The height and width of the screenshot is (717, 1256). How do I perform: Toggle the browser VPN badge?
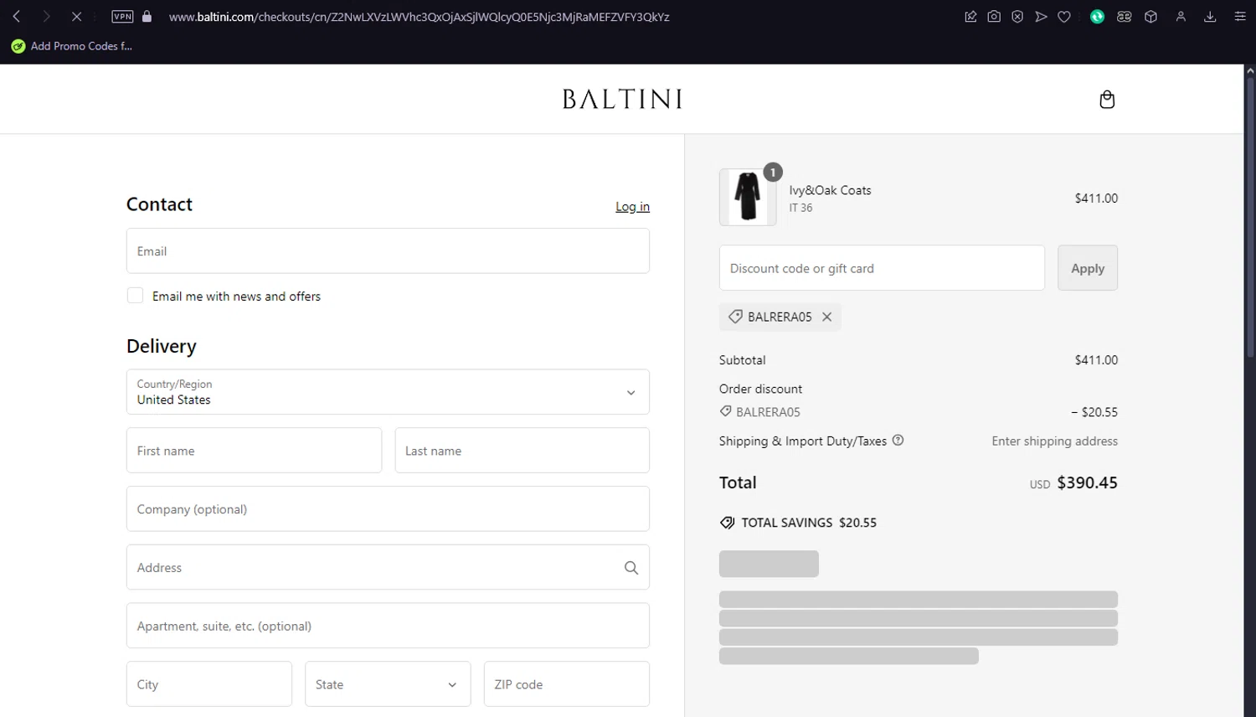(122, 16)
